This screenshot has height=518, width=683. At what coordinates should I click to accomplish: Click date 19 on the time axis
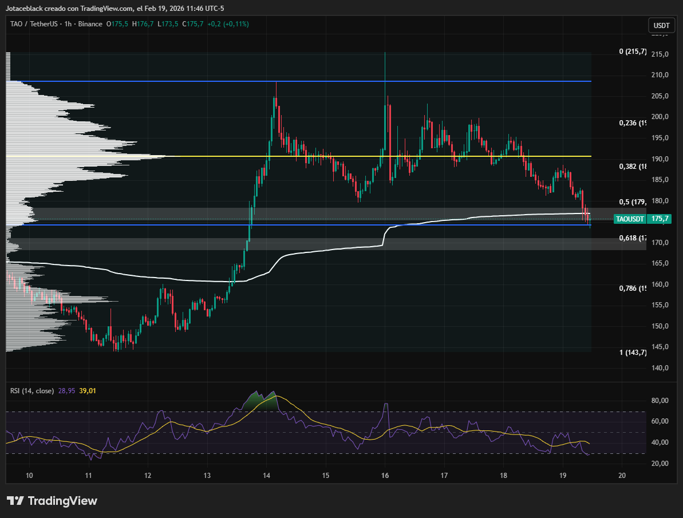(563, 476)
